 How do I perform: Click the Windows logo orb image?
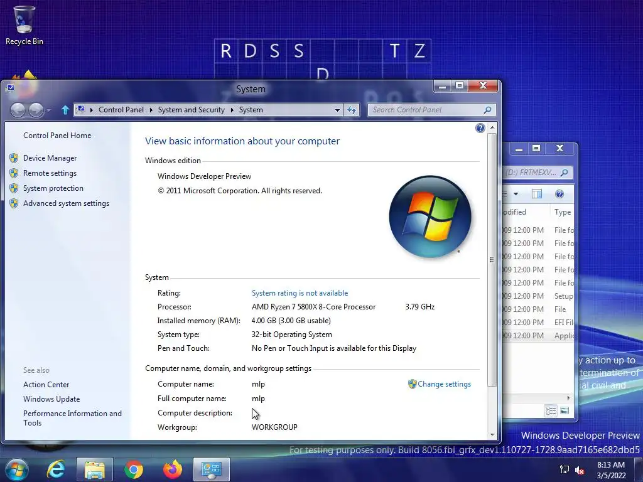[430, 217]
